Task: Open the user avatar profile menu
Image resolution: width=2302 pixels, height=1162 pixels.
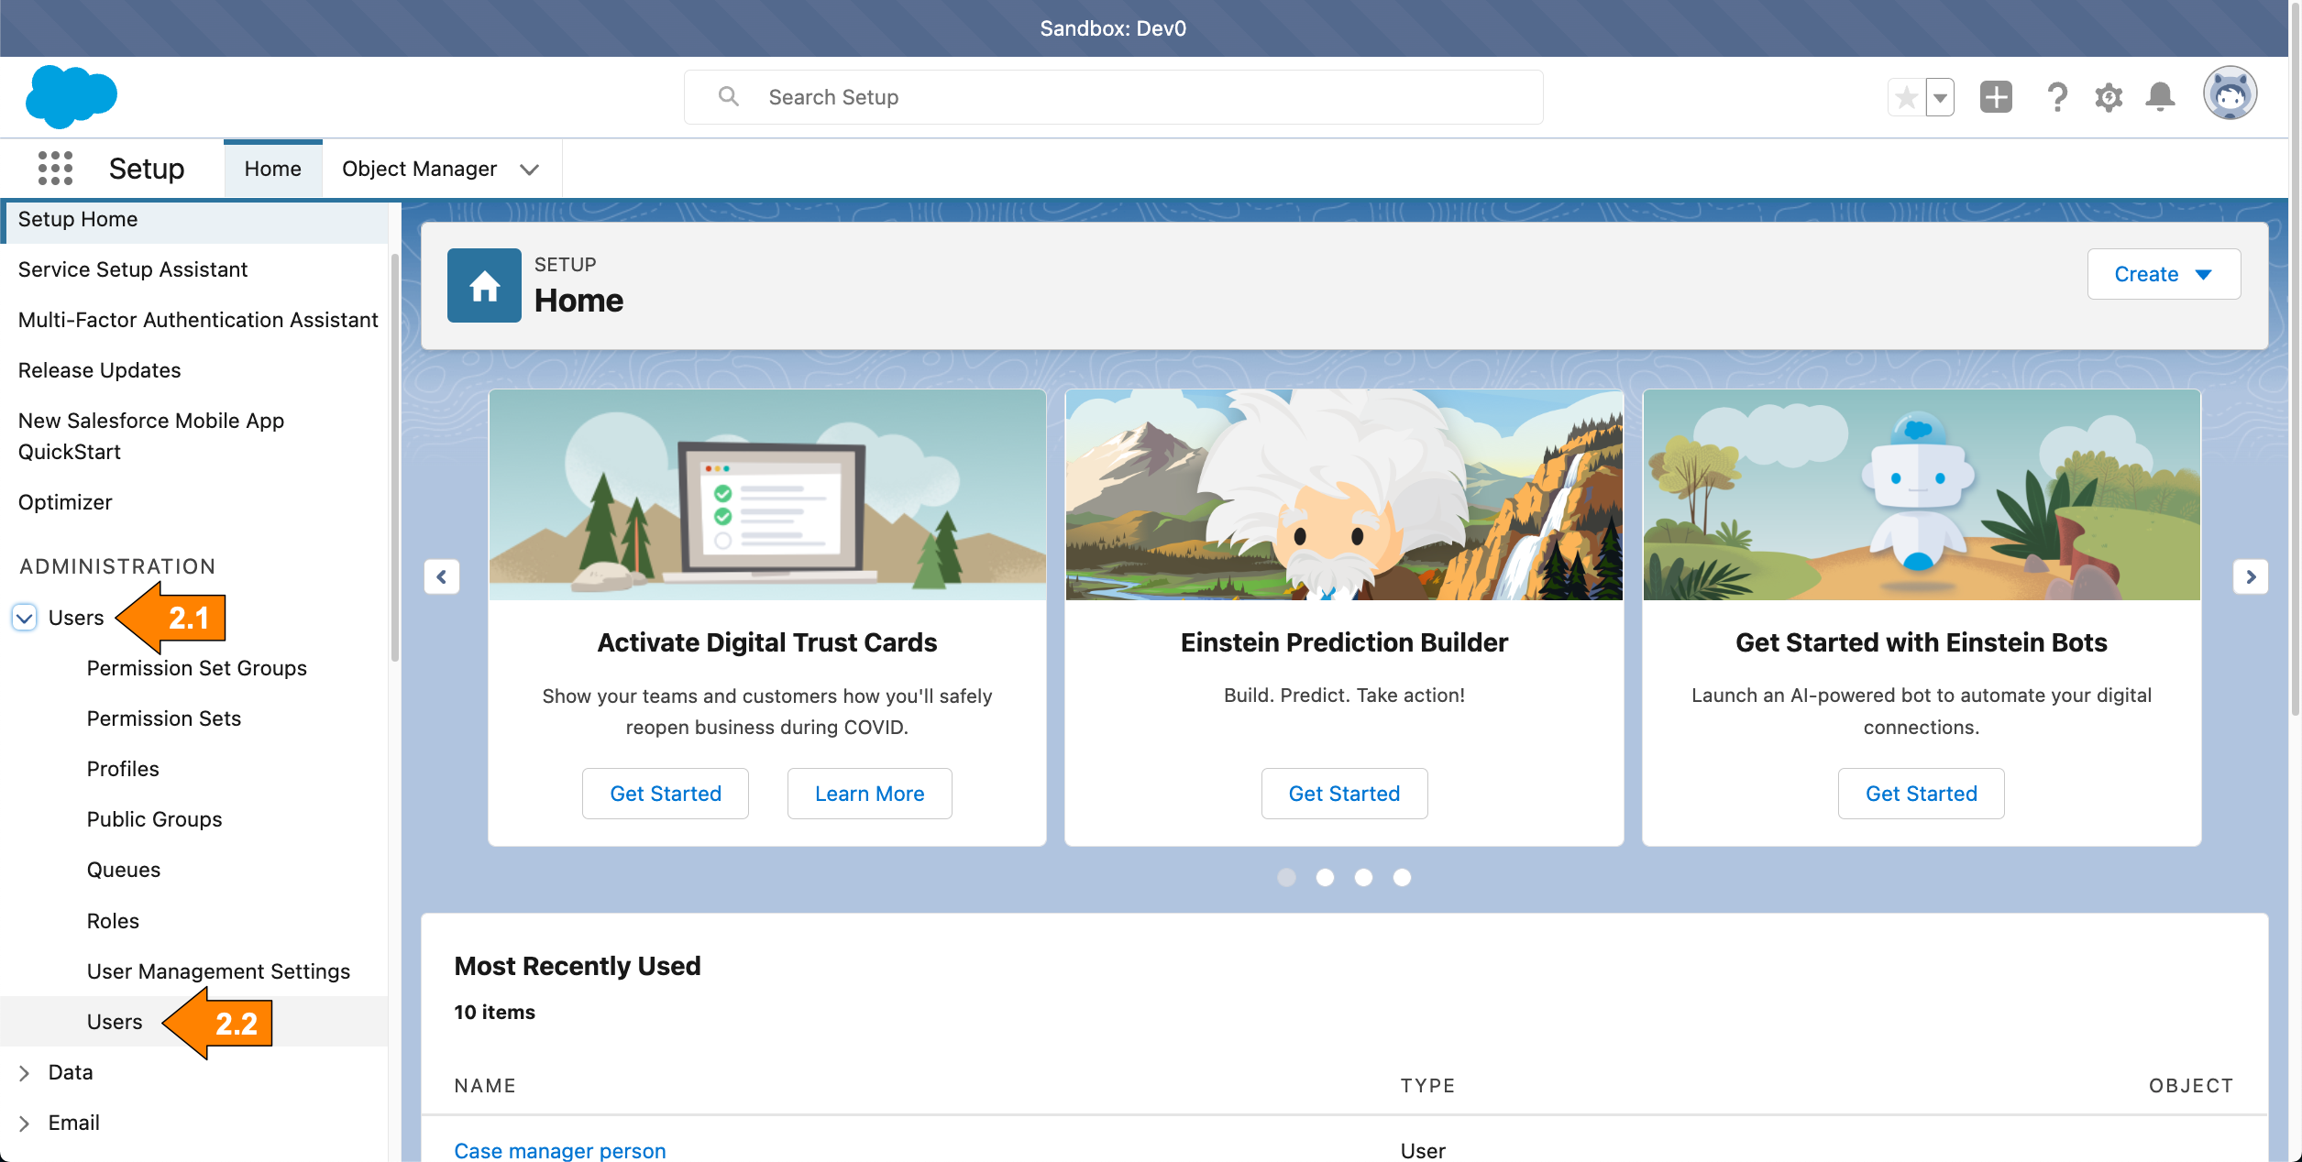Action: click(2230, 94)
